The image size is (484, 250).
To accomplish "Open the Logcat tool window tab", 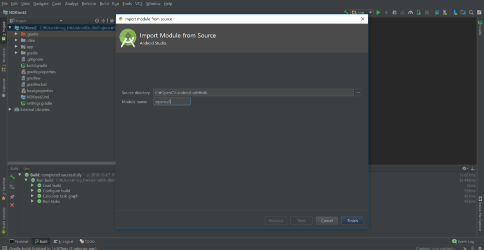I will click(64, 241).
